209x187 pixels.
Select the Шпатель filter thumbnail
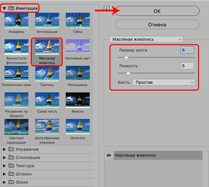pos(78,126)
